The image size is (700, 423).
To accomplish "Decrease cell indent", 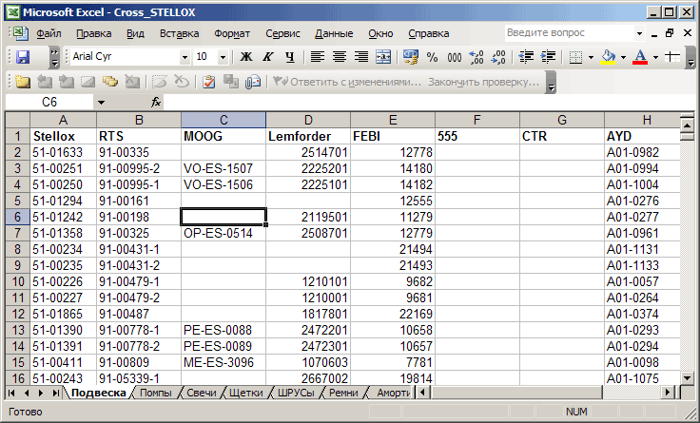I will (526, 57).
